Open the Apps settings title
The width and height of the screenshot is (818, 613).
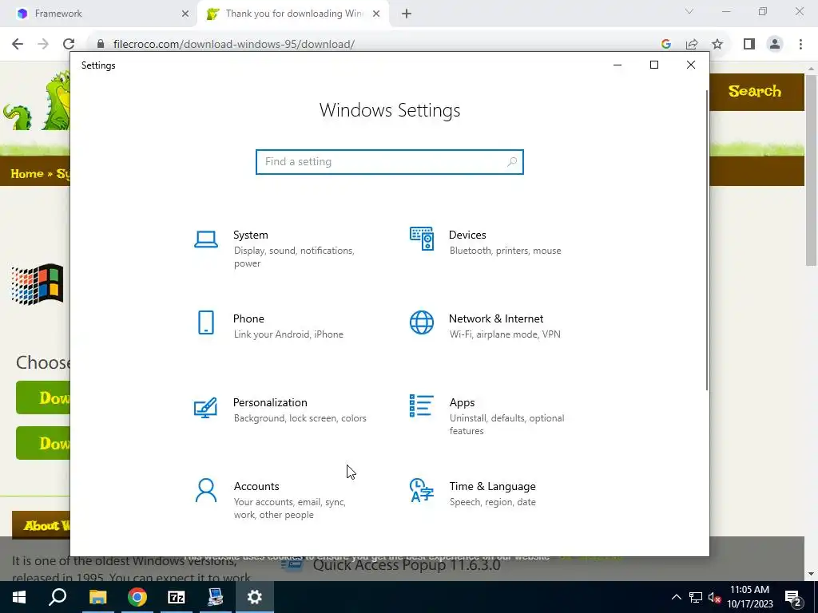[463, 402]
